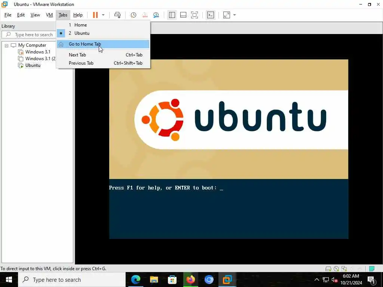The image size is (383, 287).
Task: Open the Edit menu
Action: pyautogui.click(x=21, y=15)
